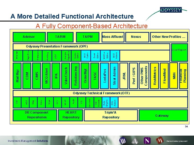Click the RiskMetrics module box
194x145 pixels.
[154, 76]
